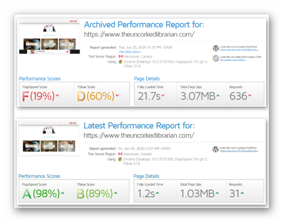The height and width of the screenshot is (222, 283).
Task: Open WP optimization tips link in Latest report
Action: [239, 151]
